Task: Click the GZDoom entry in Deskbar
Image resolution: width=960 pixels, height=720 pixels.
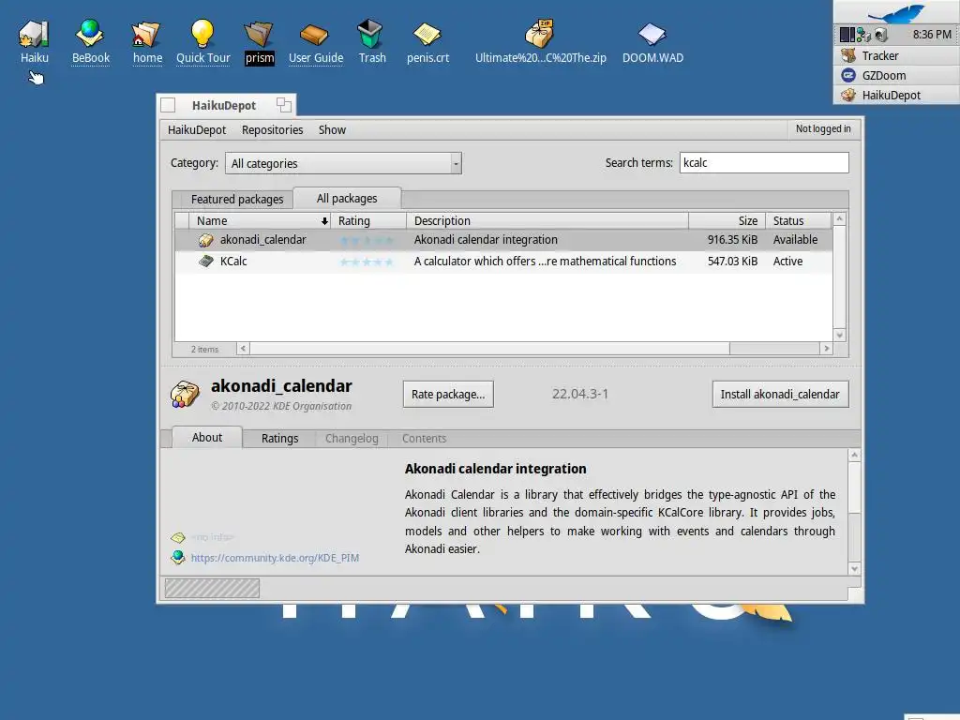Action: click(896, 75)
